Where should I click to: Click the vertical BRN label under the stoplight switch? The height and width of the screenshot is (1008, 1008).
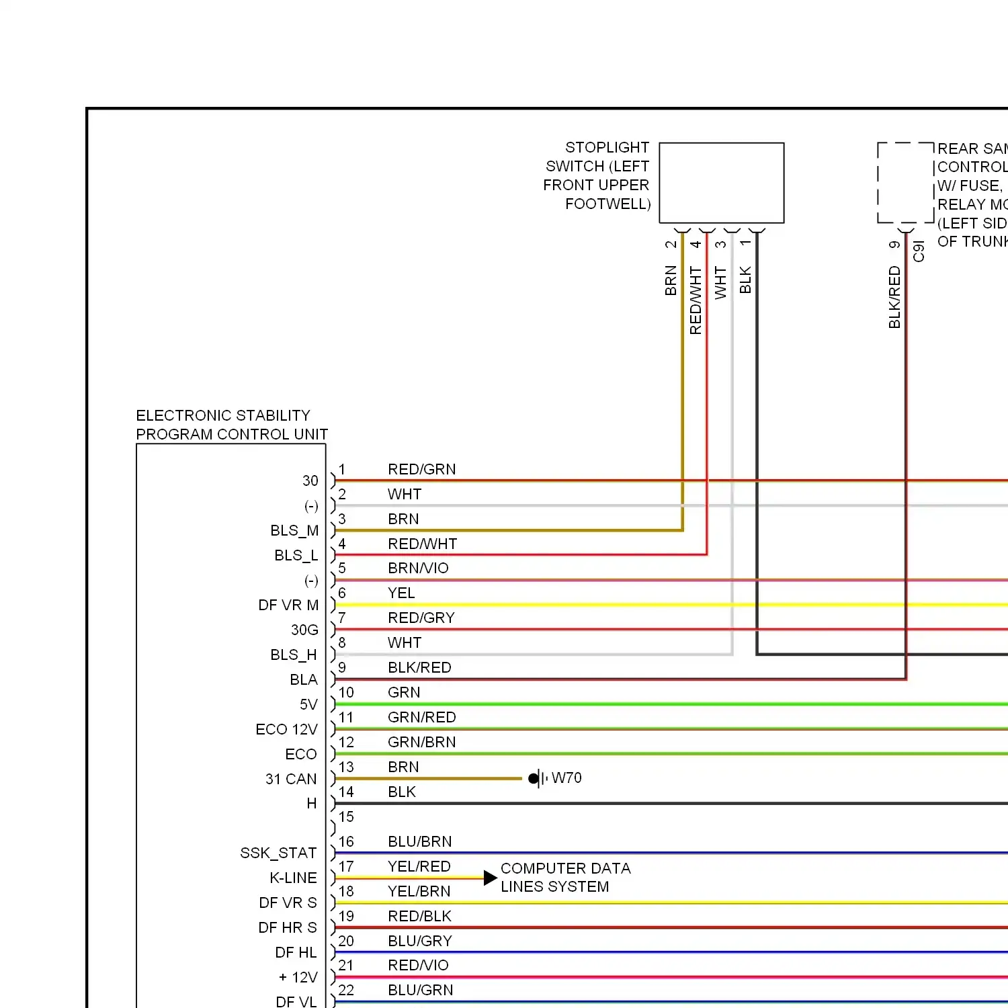tap(671, 281)
